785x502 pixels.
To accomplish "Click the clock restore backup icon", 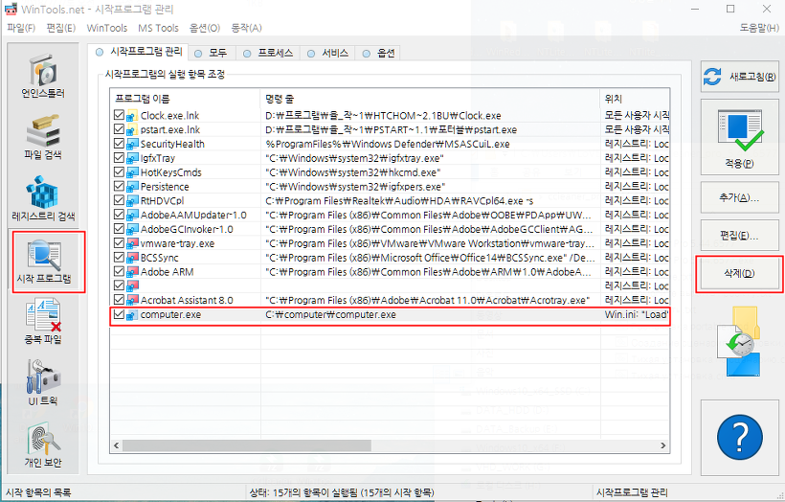I will click(739, 342).
